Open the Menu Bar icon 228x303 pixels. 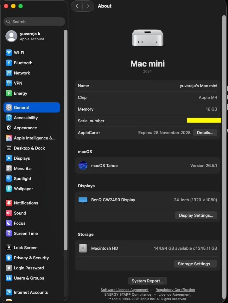click(9, 168)
